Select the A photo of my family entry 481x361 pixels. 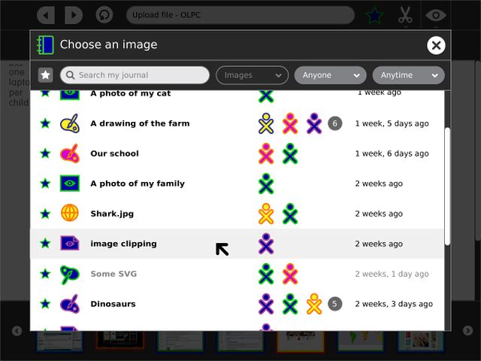137,184
